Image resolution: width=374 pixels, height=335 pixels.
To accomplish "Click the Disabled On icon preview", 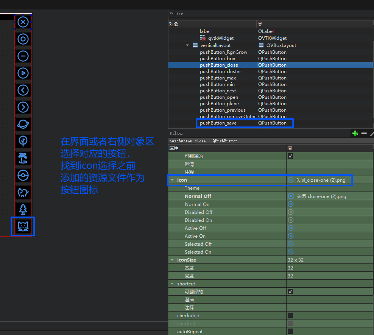I will tap(290, 220).
